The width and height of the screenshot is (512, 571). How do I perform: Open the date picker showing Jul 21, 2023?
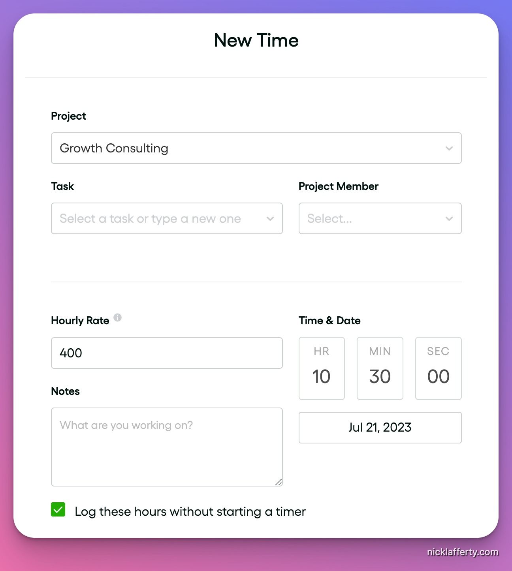[x=380, y=427]
